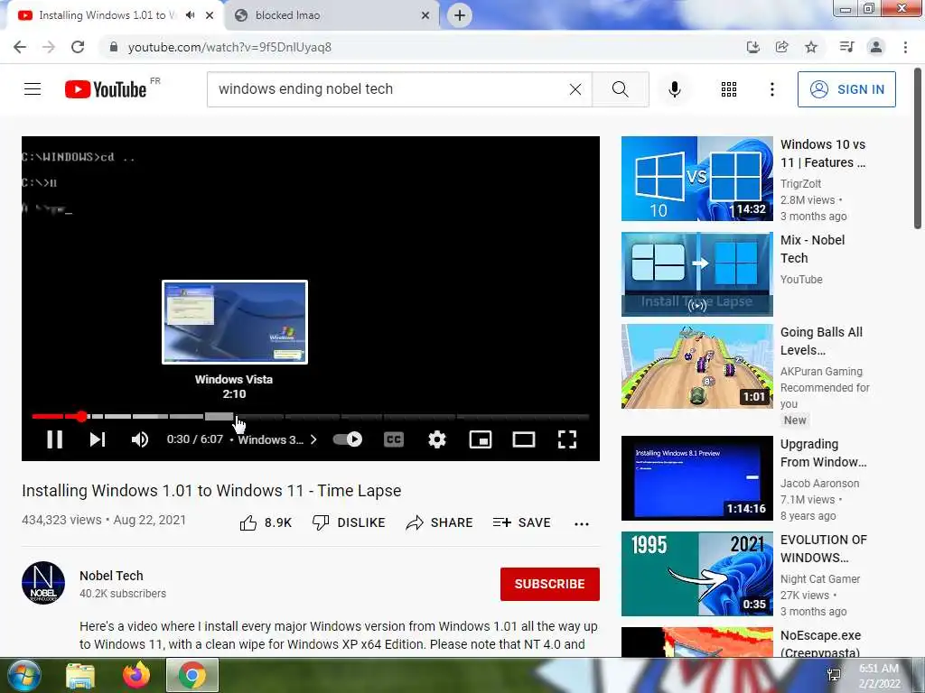Open Windows Explorer from taskbar
This screenshot has height=693, width=925.
tap(80, 675)
